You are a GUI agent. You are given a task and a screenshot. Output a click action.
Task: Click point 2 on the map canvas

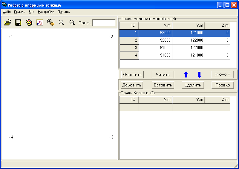coord(110,37)
